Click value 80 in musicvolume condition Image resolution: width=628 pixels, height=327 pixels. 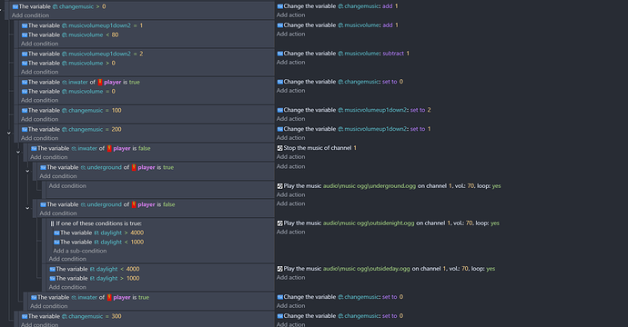[x=115, y=35]
